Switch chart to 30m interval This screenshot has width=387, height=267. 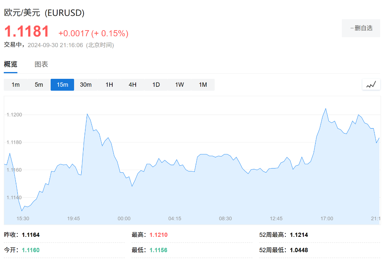point(86,84)
